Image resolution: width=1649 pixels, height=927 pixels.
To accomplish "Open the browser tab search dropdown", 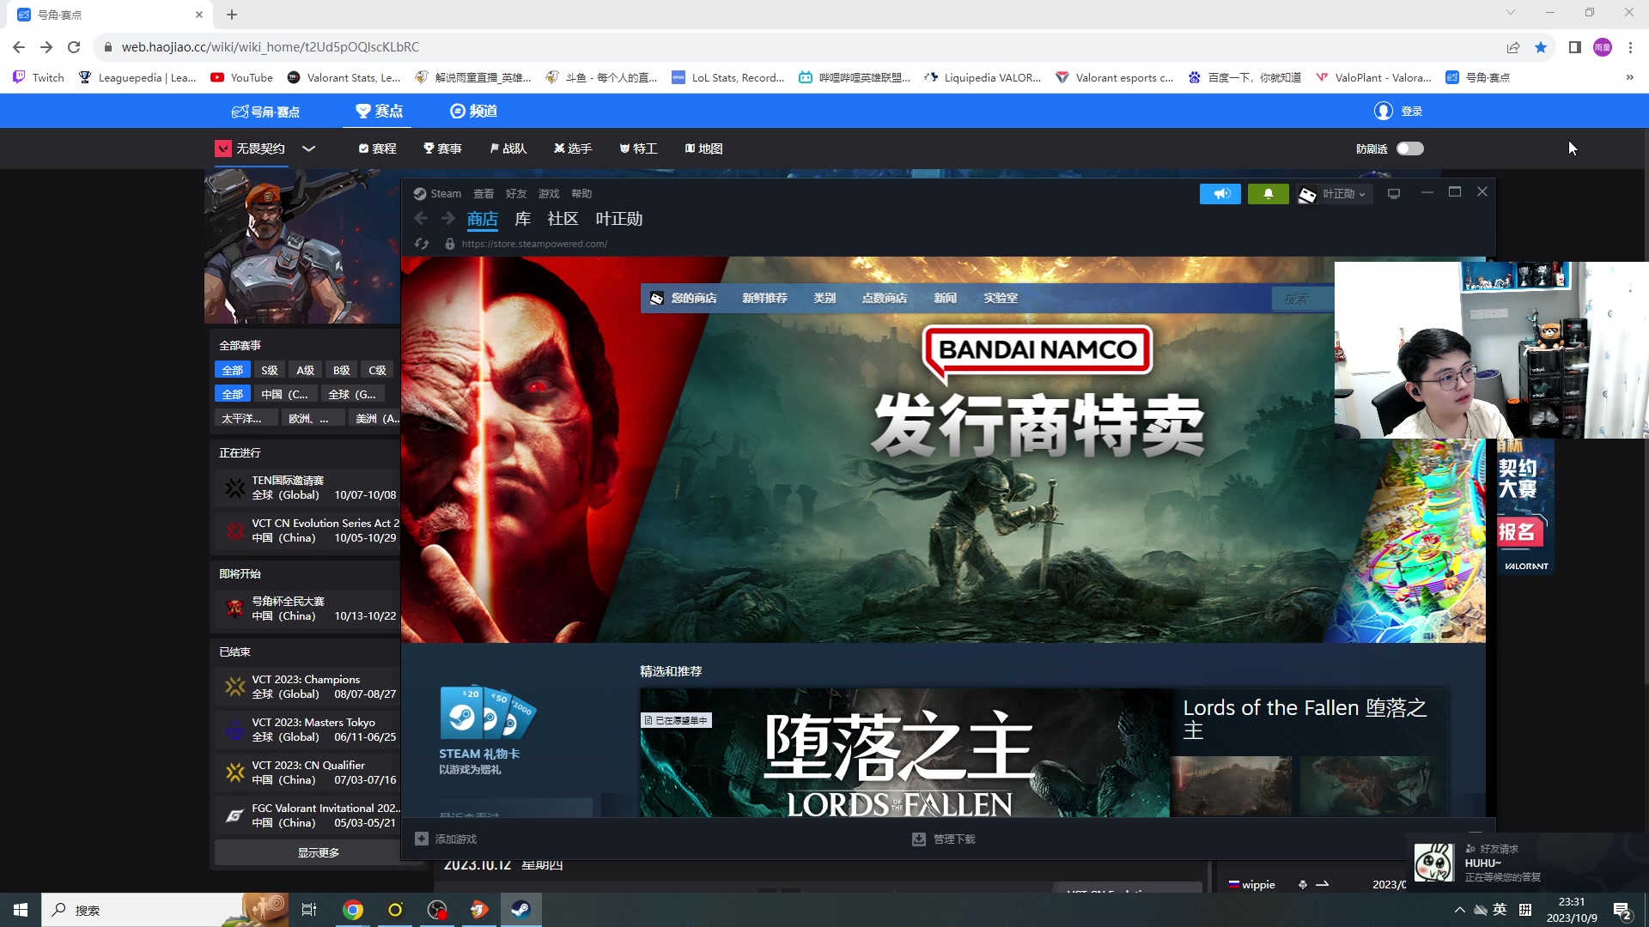I will [x=1512, y=13].
